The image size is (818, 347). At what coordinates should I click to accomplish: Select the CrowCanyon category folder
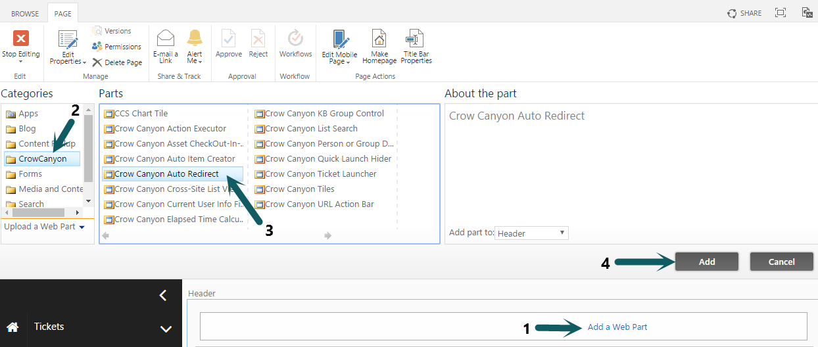(x=42, y=159)
